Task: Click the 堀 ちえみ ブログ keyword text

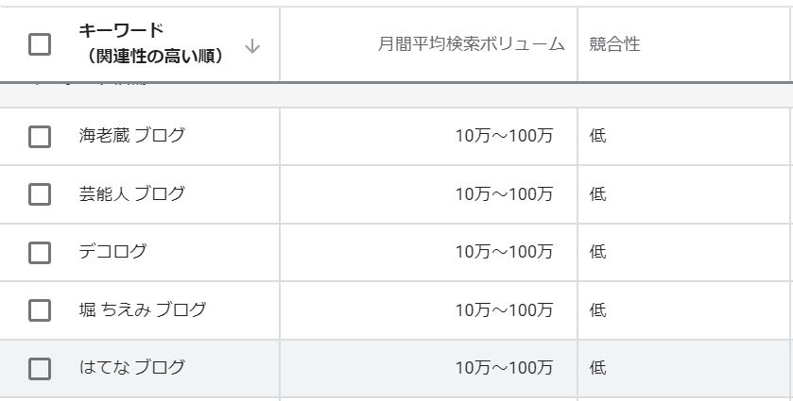Action: (143, 310)
